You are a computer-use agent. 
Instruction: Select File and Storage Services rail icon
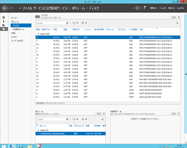pyautogui.click(x=4, y=29)
